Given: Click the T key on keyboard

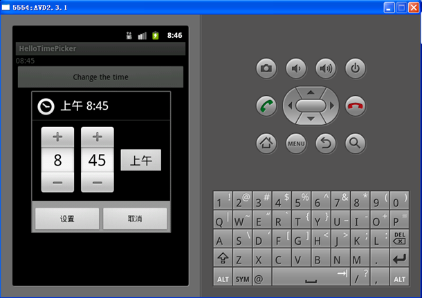Looking at the screenshot, I should (x=301, y=219).
